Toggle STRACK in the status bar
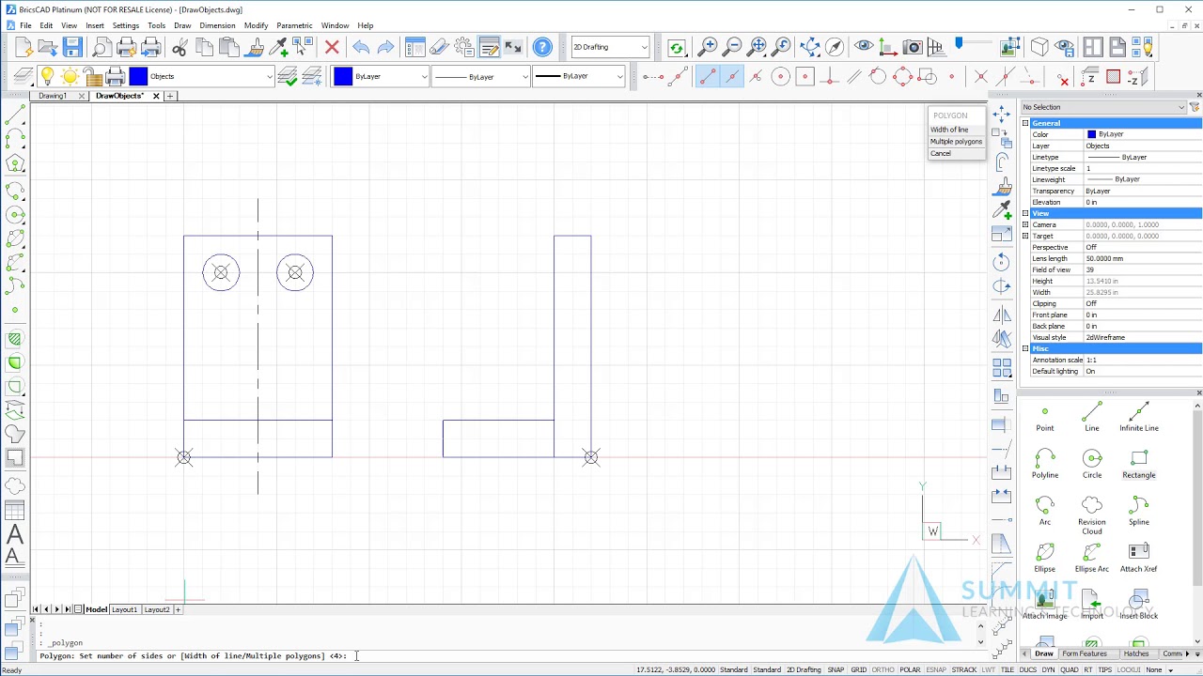Image resolution: width=1203 pixels, height=676 pixels. (x=964, y=669)
